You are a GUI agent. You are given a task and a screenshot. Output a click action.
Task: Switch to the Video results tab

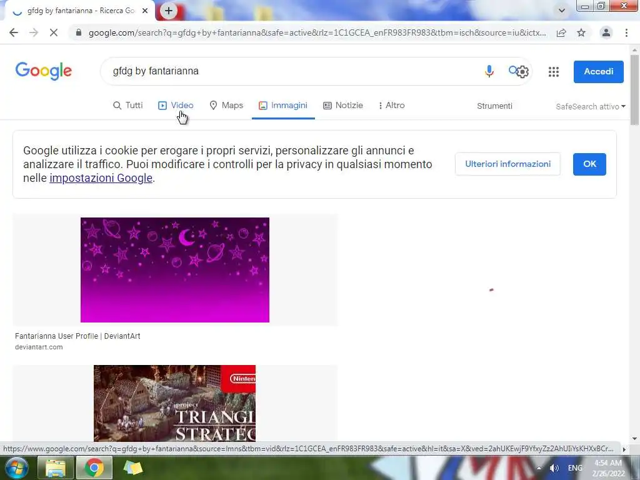(176, 105)
